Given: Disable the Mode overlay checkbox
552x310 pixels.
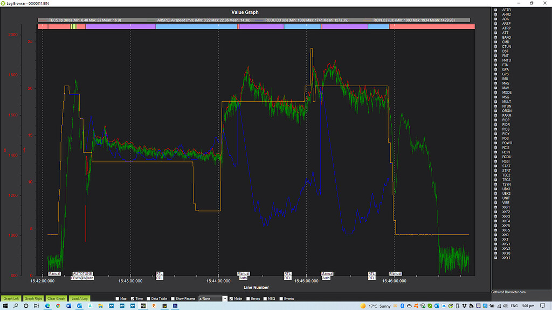Looking at the screenshot, I should (x=232, y=298).
